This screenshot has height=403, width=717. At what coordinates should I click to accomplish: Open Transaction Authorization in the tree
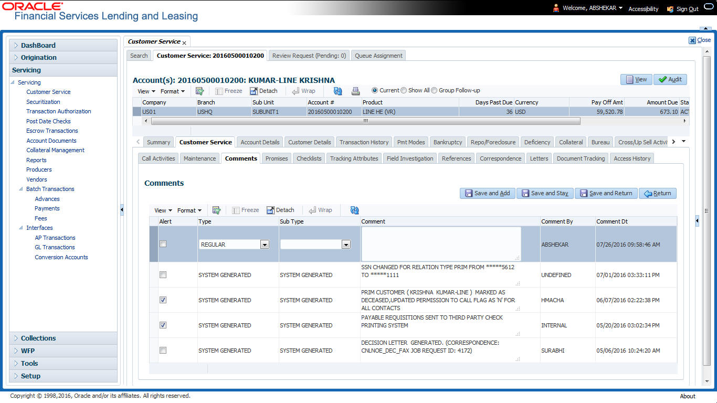59,111
